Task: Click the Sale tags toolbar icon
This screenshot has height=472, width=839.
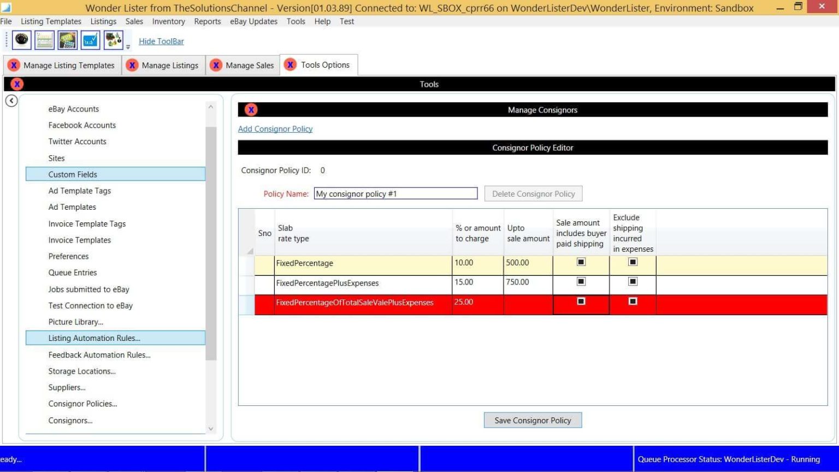Action: click(x=67, y=40)
